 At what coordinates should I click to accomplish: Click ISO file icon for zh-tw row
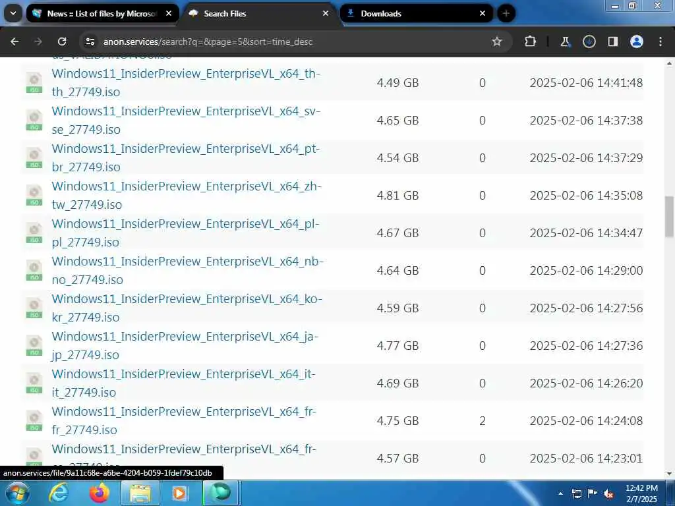click(34, 195)
